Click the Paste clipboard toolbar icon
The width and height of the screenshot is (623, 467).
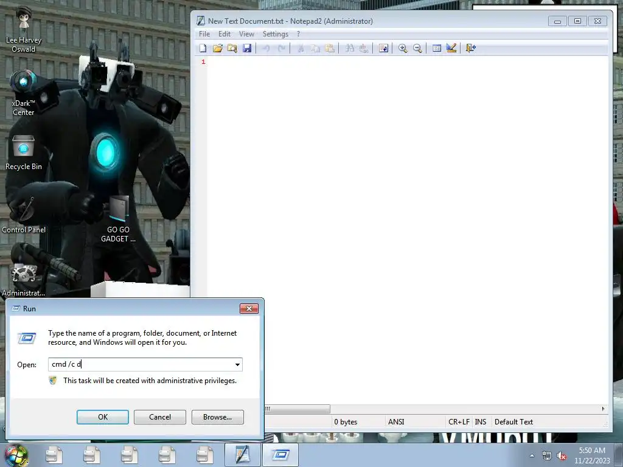(x=330, y=49)
